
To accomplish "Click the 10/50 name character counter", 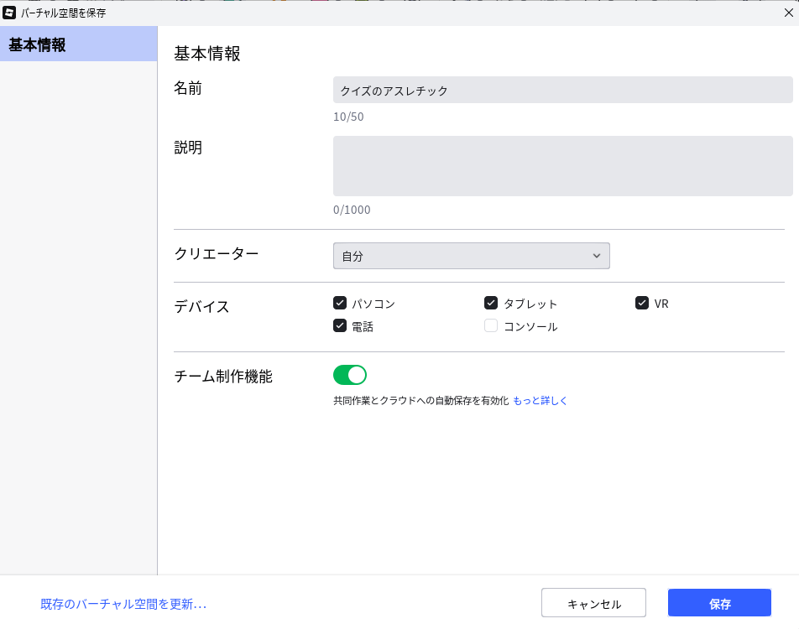I will 348,117.
